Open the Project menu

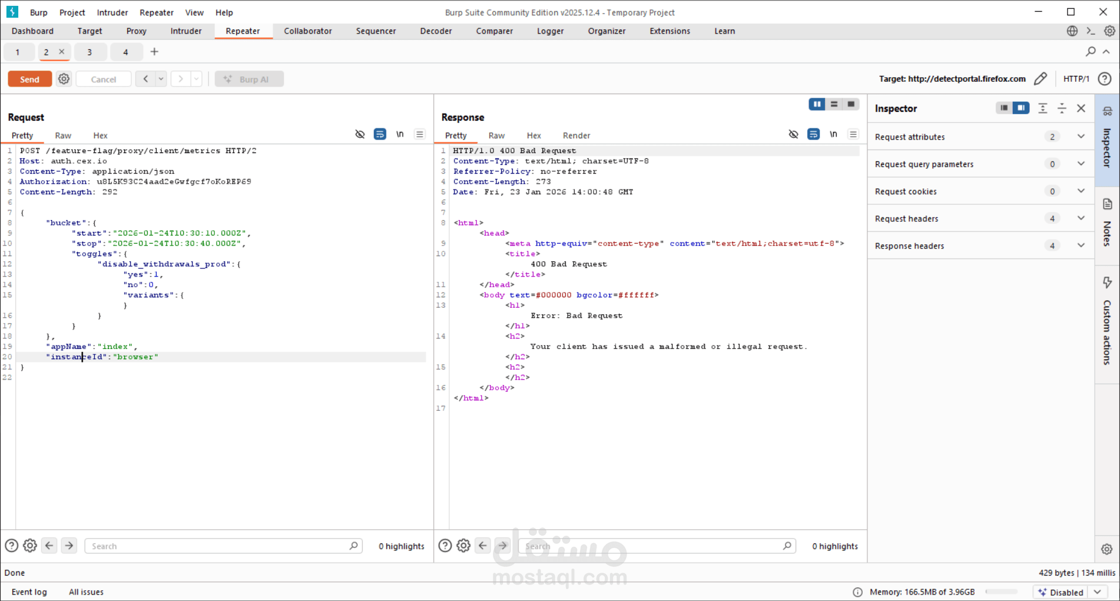pos(72,12)
